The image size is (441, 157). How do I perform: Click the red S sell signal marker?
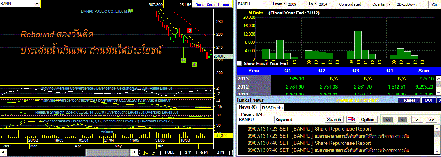point(190,30)
